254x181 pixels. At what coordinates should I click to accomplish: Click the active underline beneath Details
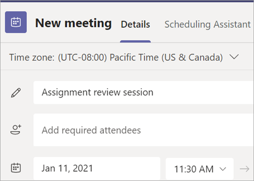pos(135,41)
